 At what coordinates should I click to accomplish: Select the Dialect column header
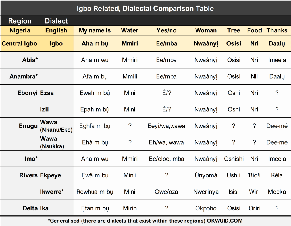click(x=57, y=21)
